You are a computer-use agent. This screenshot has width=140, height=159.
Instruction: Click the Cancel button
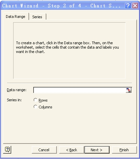coord(44,150)
